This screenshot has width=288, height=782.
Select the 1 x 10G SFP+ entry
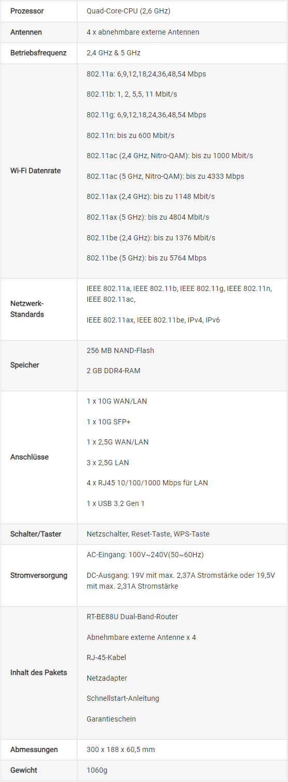tap(109, 422)
